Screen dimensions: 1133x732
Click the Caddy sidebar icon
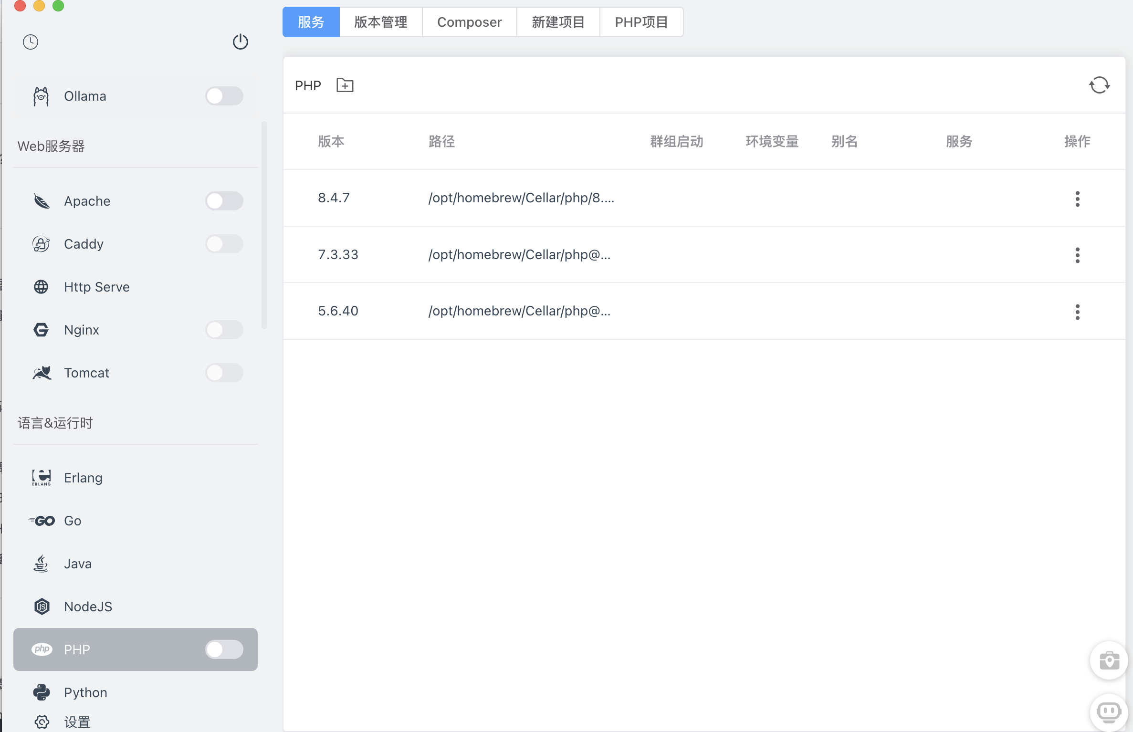click(x=41, y=244)
